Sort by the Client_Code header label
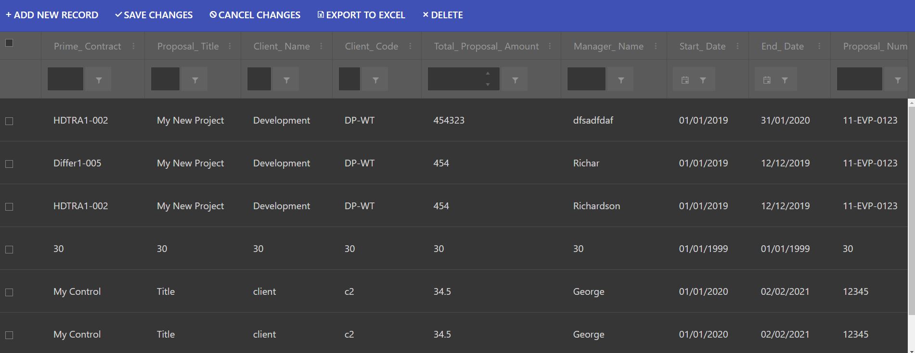 click(x=371, y=46)
